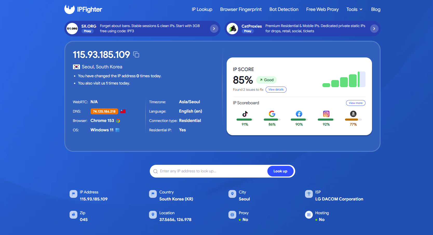Click 'Found 2 issues to fix' text
This screenshot has width=433, height=235.
coord(248,90)
